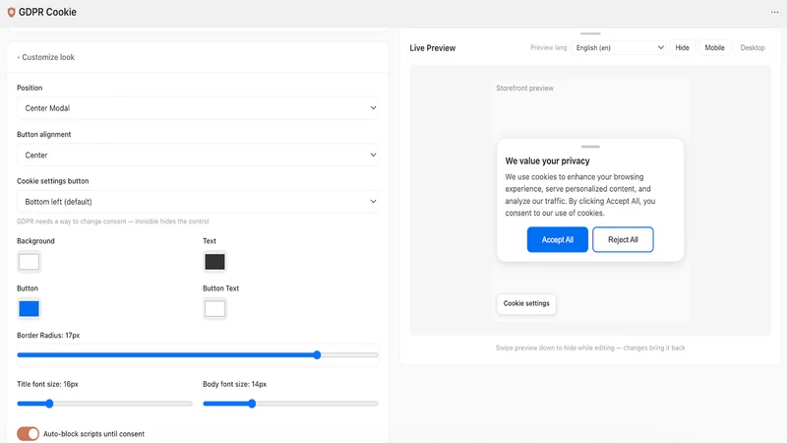Switch preview to Desktop

click(x=753, y=47)
